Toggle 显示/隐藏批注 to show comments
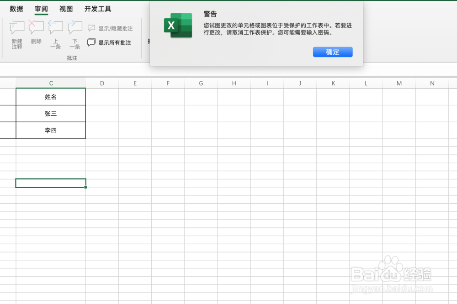 112,28
